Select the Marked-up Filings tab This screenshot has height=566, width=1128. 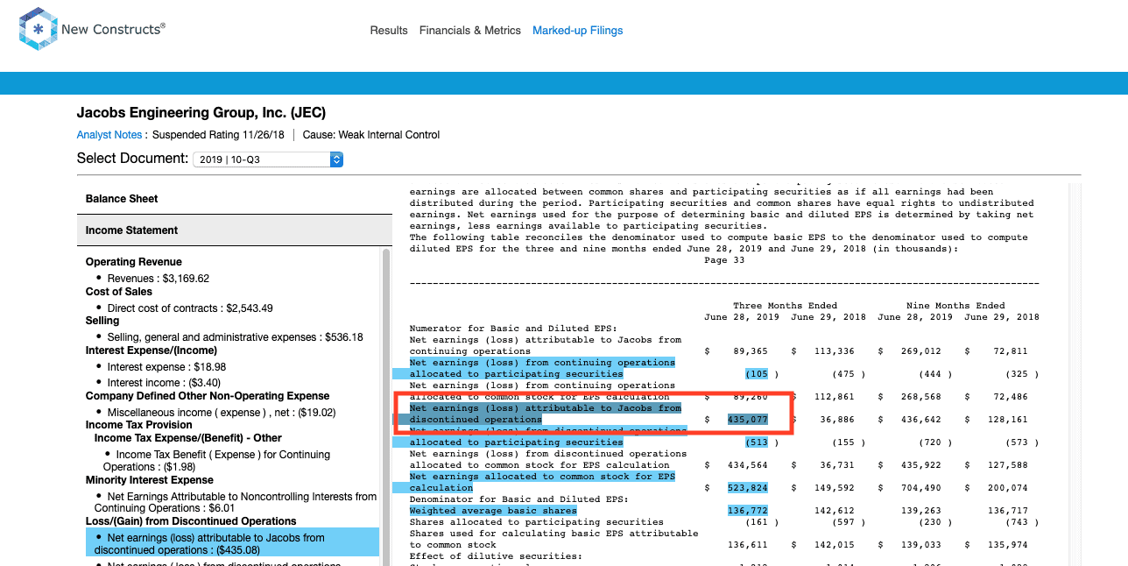[578, 31]
